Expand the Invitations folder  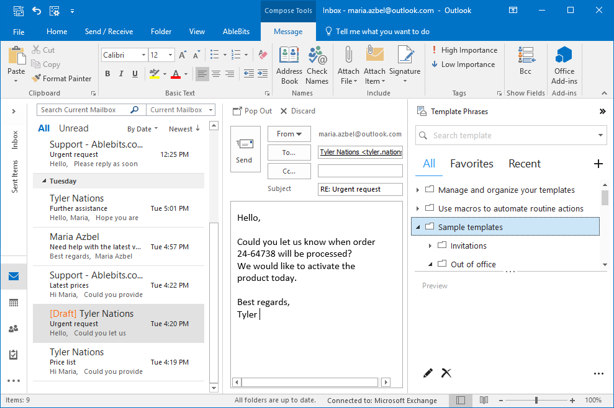[x=430, y=246]
